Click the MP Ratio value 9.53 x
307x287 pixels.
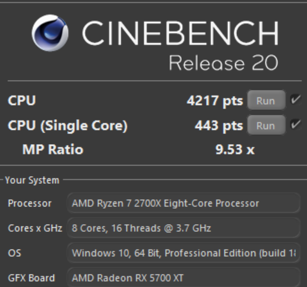[x=235, y=149]
